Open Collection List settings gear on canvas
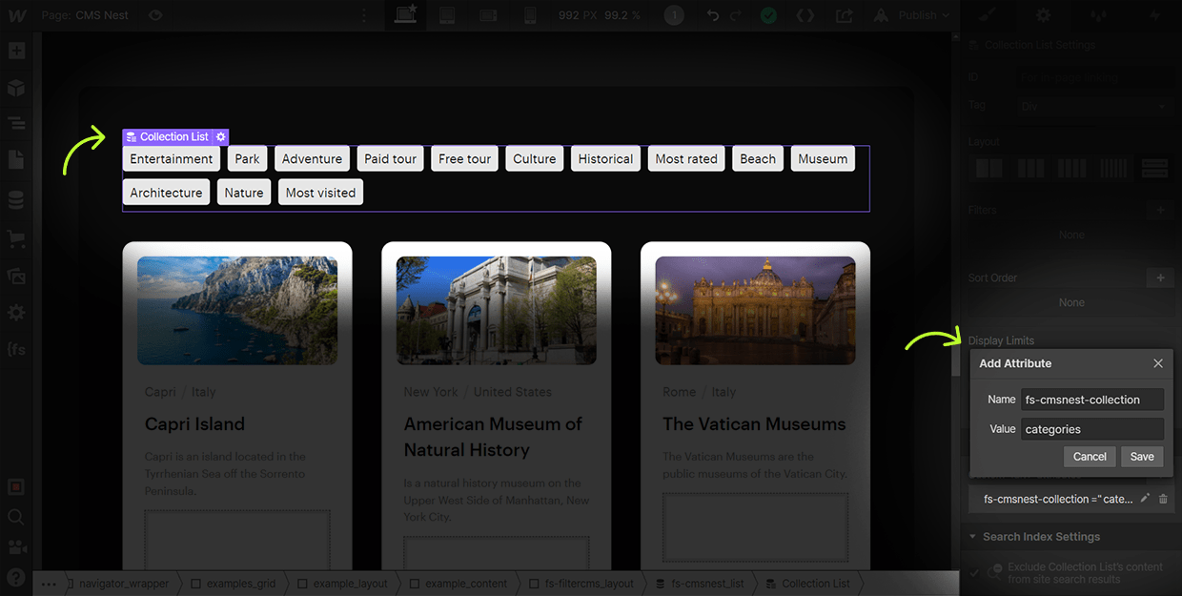The height and width of the screenshot is (596, 1182). (x=220, y=137)
